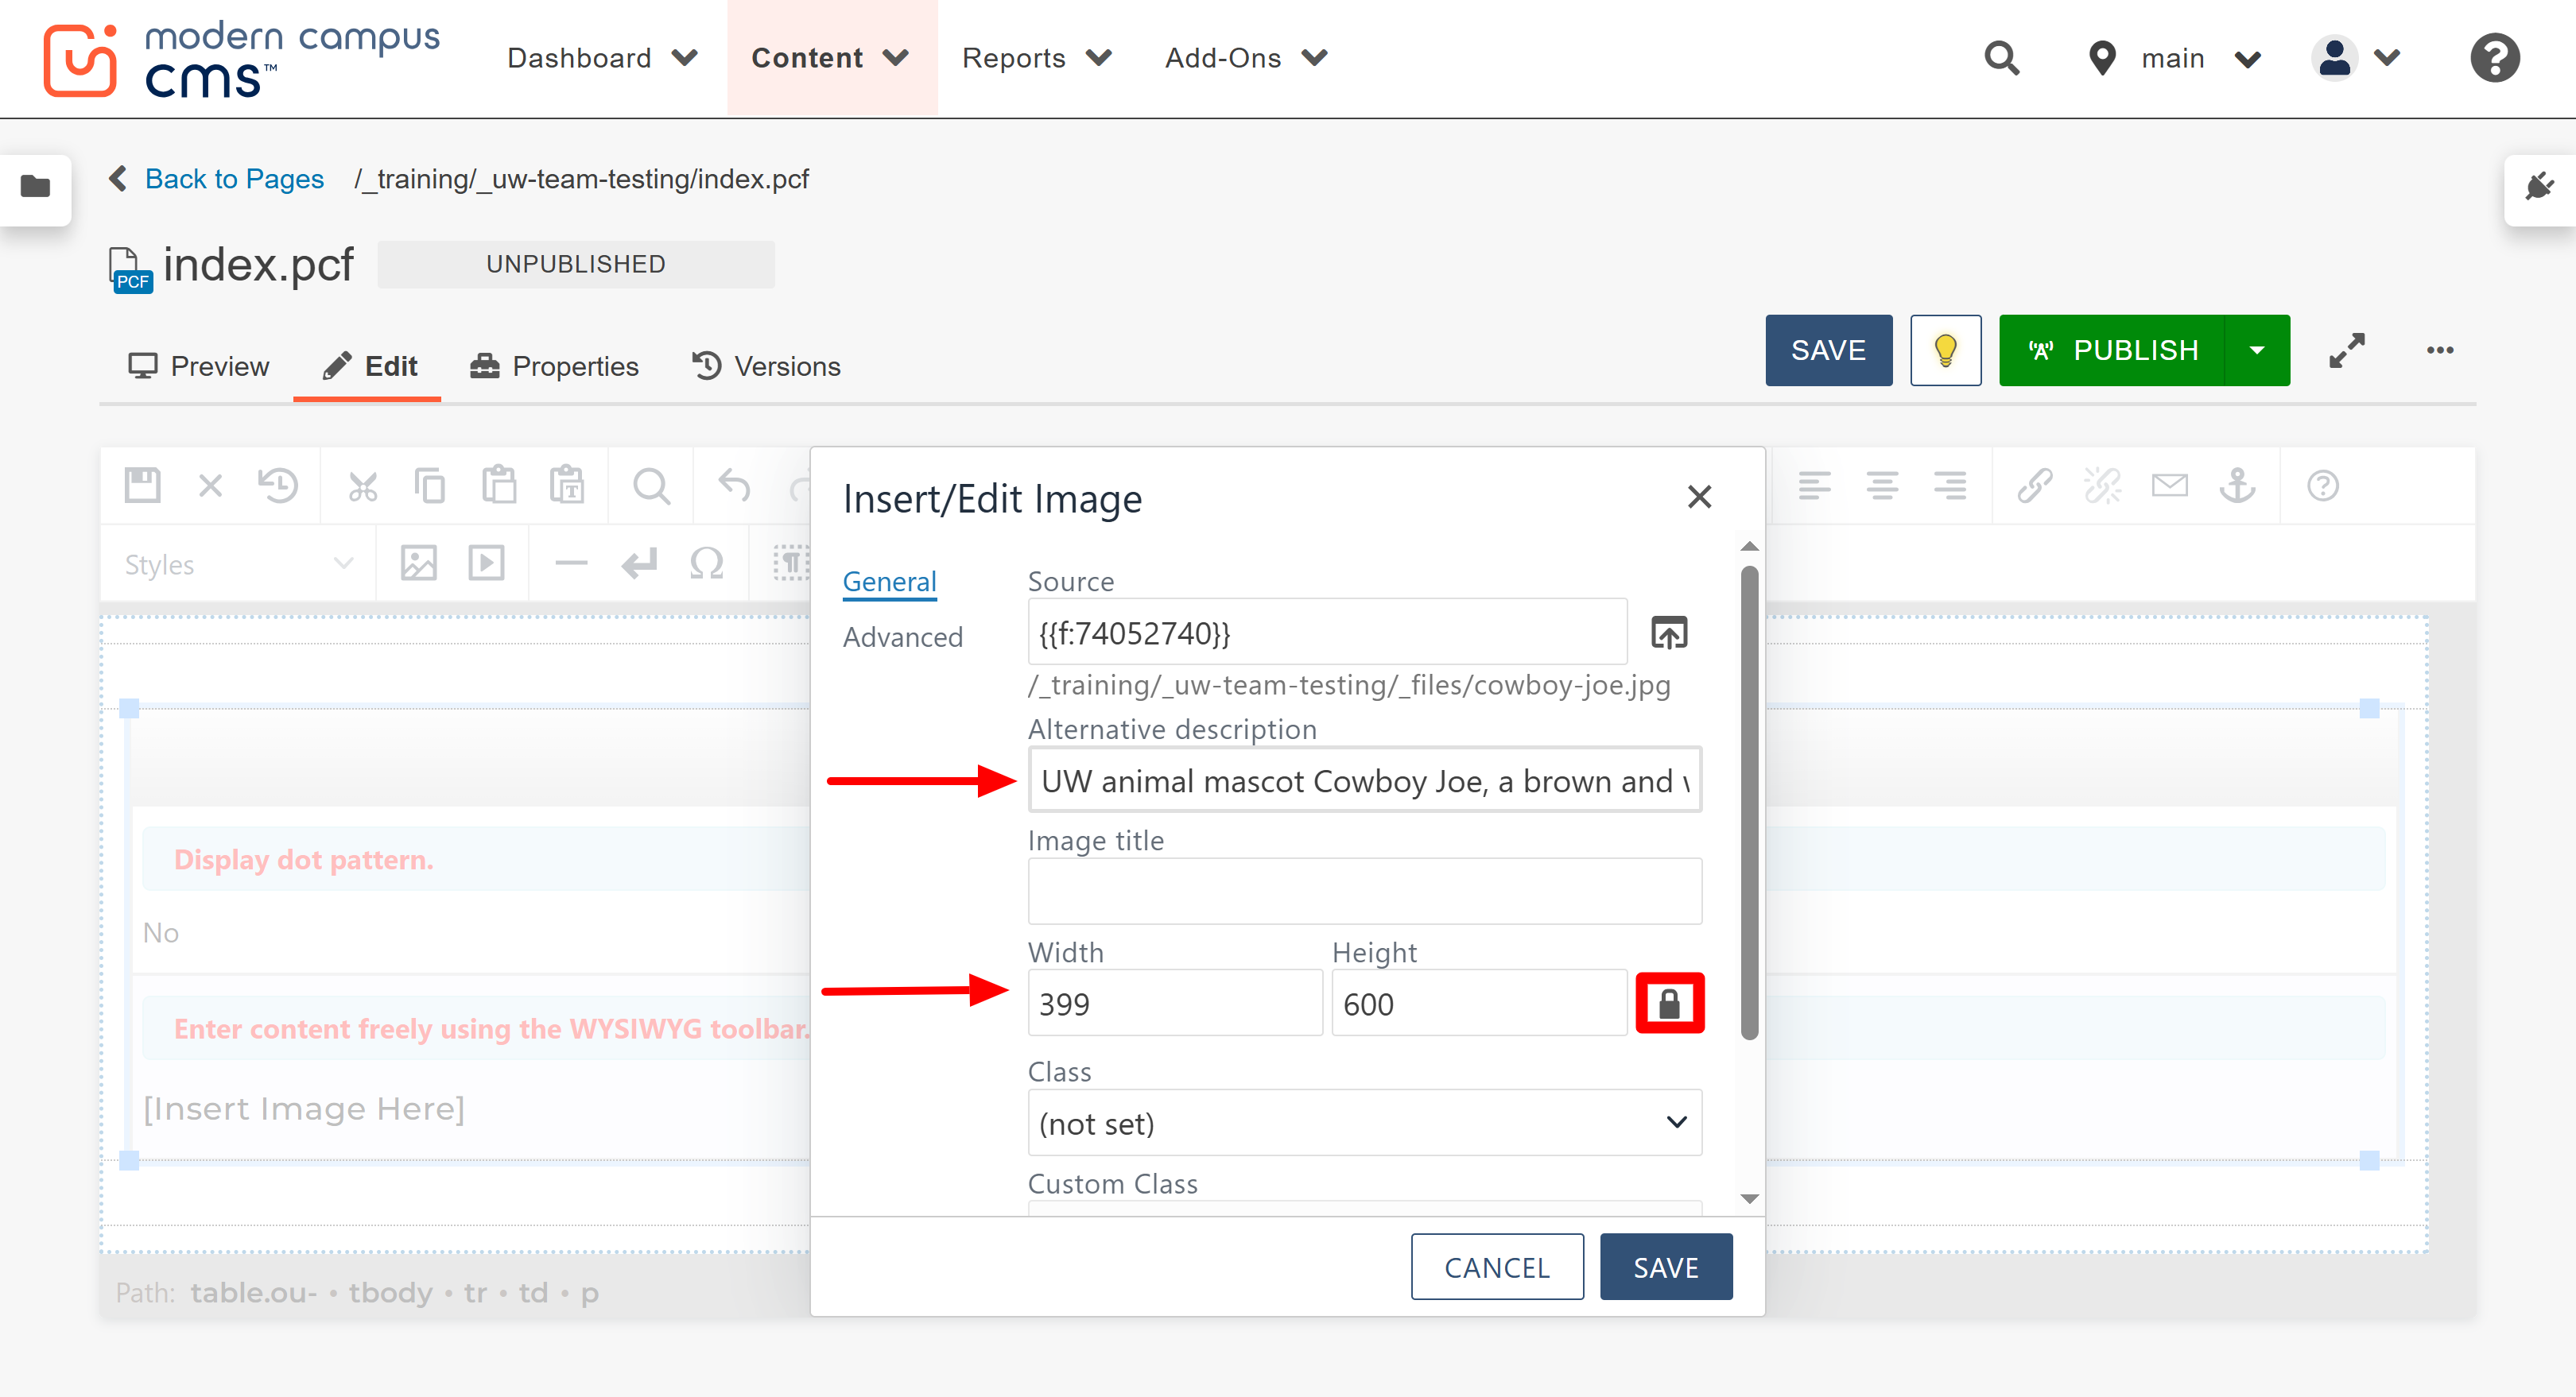Image resolution: width=2576 pixels, height=1397 pixels.
Task: Create a mailto link with envelope icon
Action: coord(2170,486)
